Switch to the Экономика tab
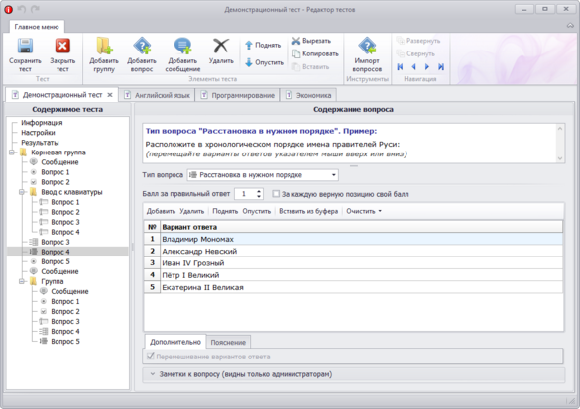This screenshot has width=580, height=409. tap(309, 95)
